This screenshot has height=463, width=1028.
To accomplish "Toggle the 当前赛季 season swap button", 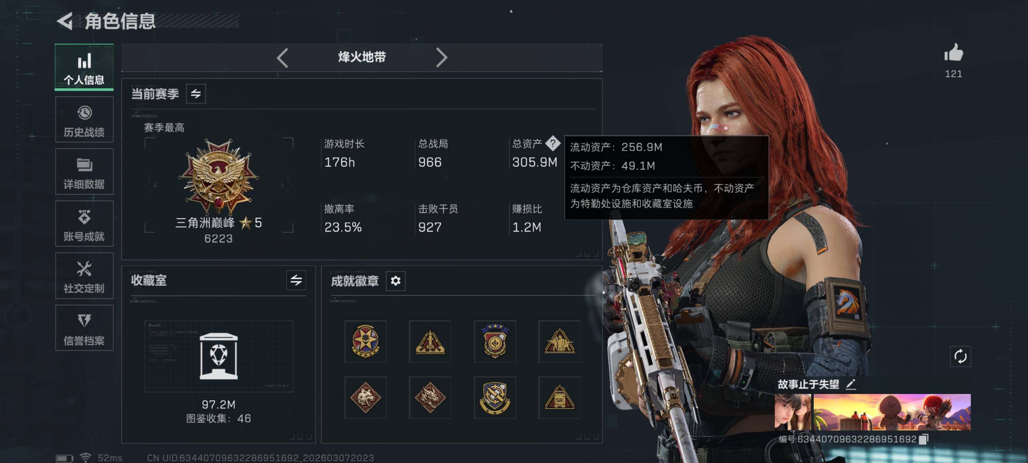I will (196, 94).
